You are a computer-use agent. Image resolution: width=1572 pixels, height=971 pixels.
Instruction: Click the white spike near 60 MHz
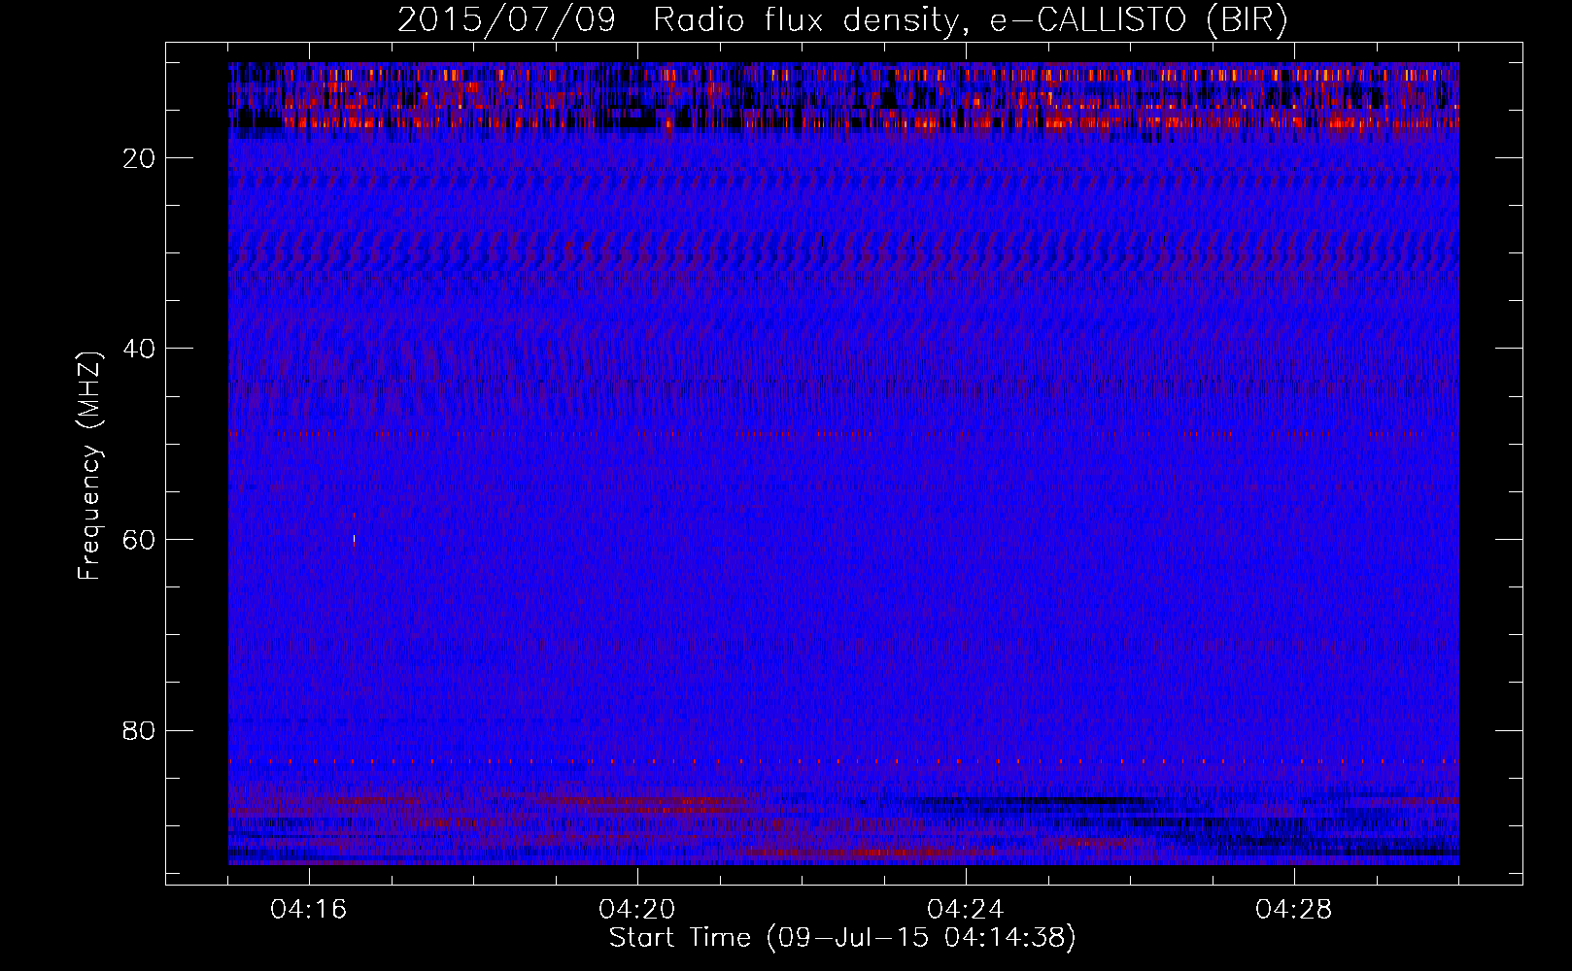(x=354, y=538)
